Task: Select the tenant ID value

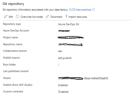Action: click(83, 78)
